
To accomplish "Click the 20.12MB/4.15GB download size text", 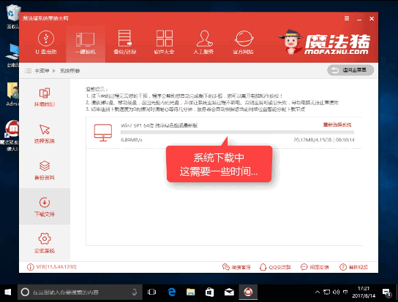I will point(312,140).
